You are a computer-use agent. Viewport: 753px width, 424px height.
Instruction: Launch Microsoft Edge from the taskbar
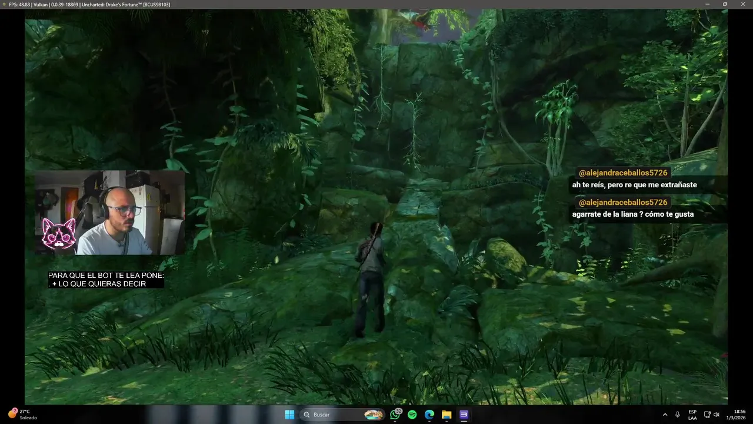(x=429, y=415)
